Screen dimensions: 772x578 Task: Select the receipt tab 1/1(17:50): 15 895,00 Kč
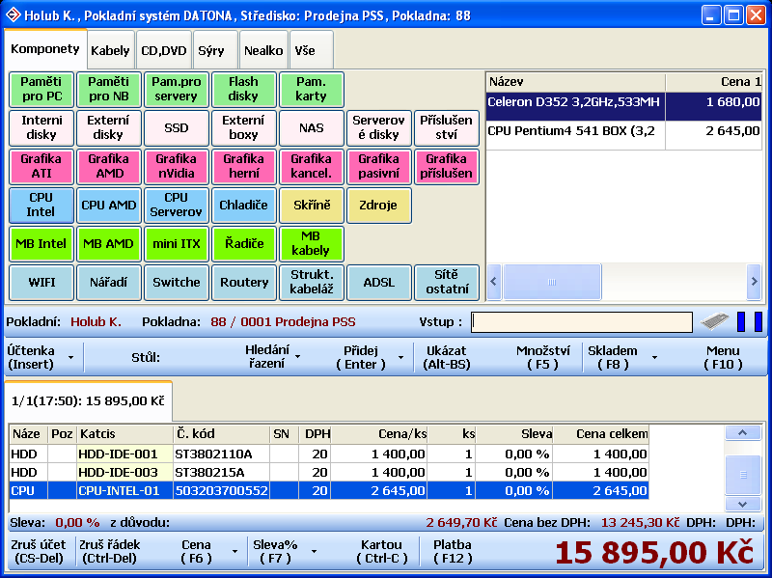(88, 400)
